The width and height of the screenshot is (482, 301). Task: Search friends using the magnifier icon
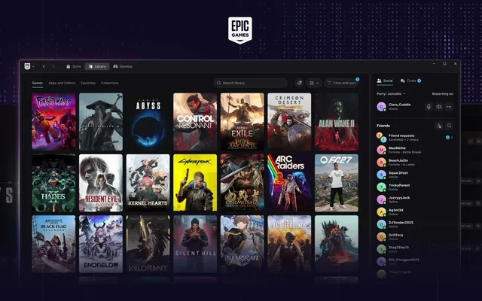449,126
